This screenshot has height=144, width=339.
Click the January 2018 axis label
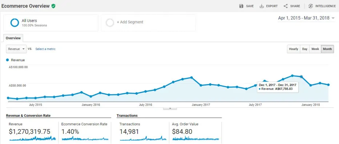click(x=310, y=105)
